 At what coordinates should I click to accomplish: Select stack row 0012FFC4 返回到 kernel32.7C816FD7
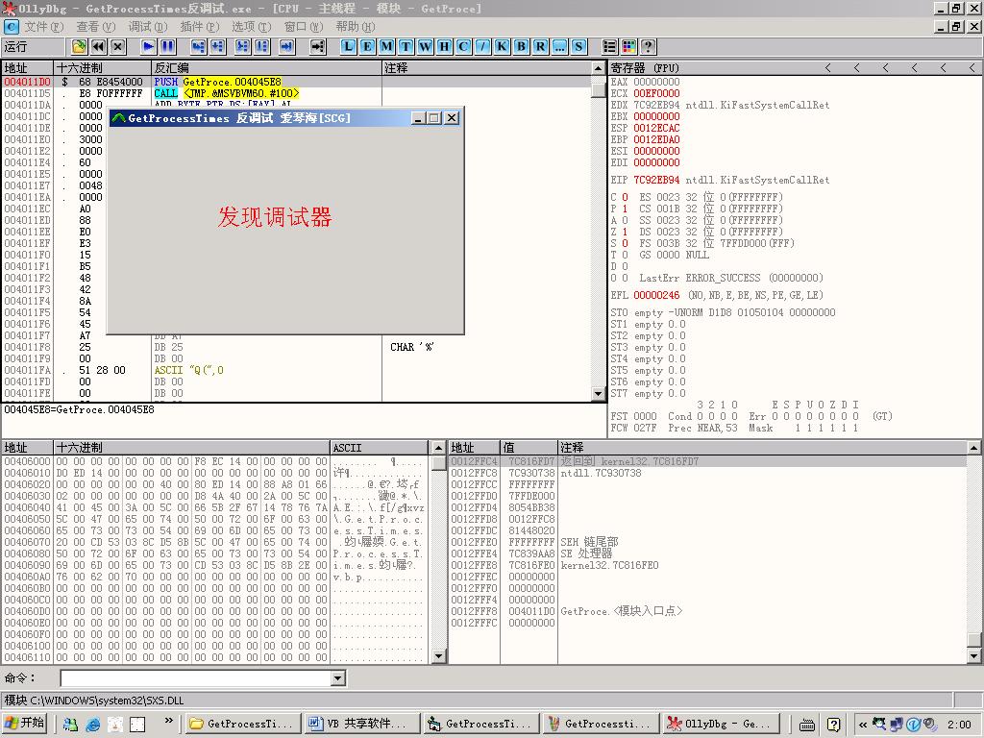tap(707, 461)
